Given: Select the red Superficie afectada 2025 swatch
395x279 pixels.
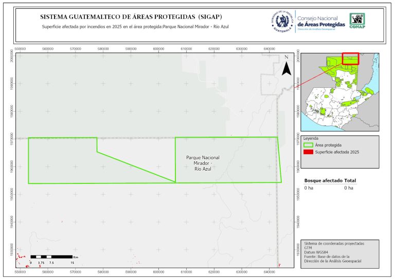Looking at the screenshot, I should [x=308, y=153].
